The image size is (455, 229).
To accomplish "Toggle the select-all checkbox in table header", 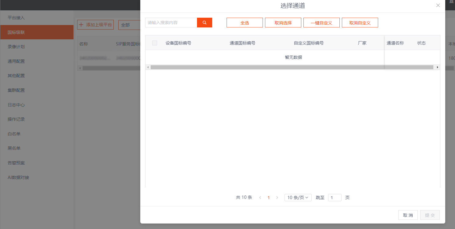I will tap(155, 43).
